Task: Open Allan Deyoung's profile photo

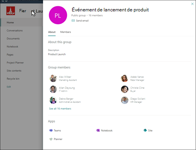Action: (53, 89)
